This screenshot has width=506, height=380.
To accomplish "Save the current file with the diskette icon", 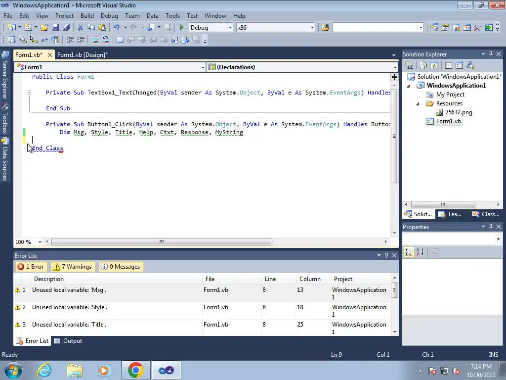I will 55,28.
